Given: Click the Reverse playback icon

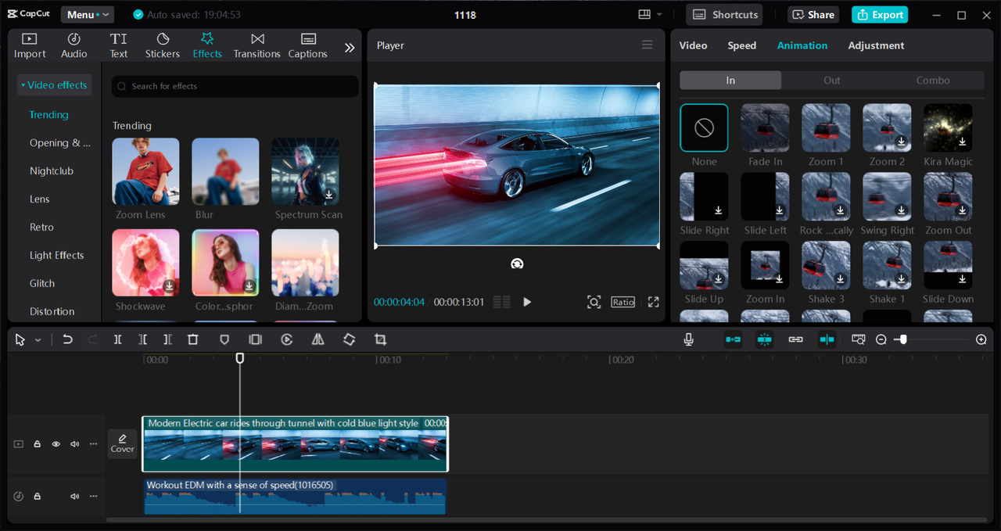Looking at the screenshot, I should pyautogui.click(x=287, y=339).
